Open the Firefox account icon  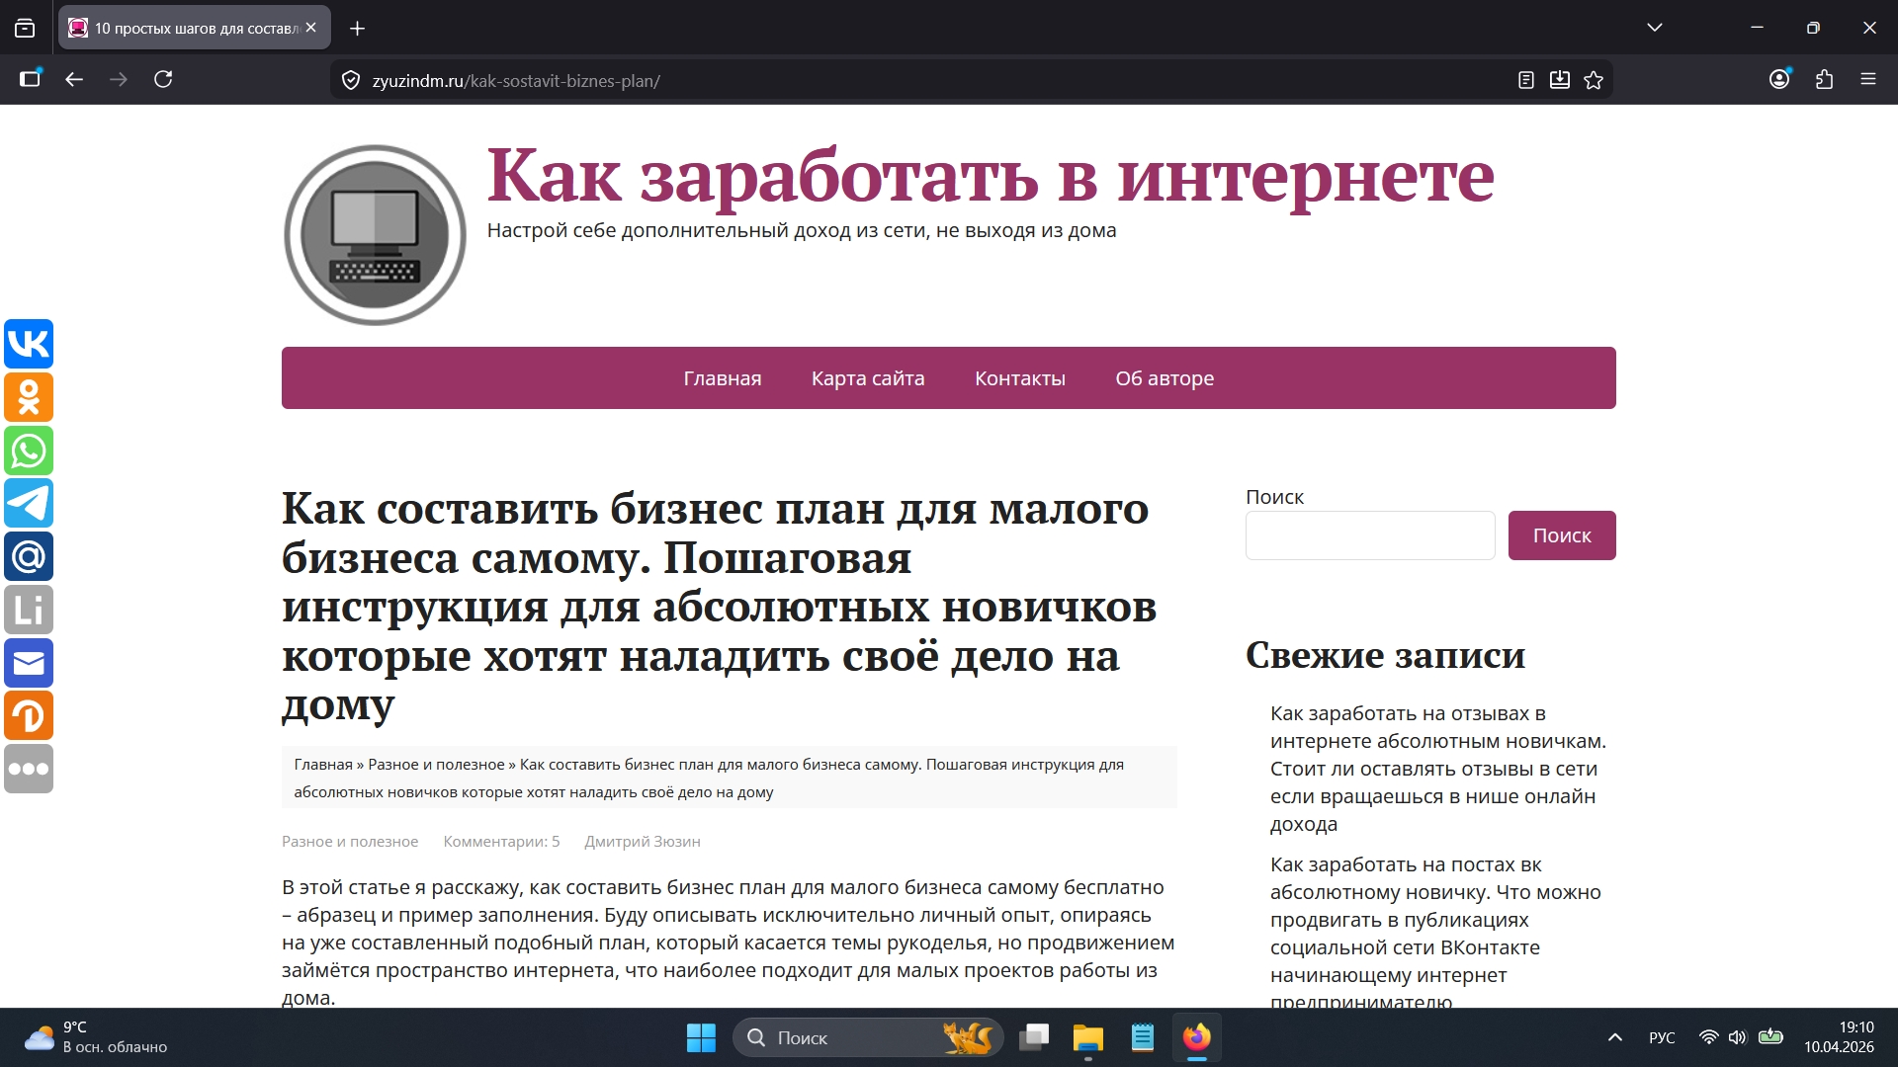(1780, 79)
